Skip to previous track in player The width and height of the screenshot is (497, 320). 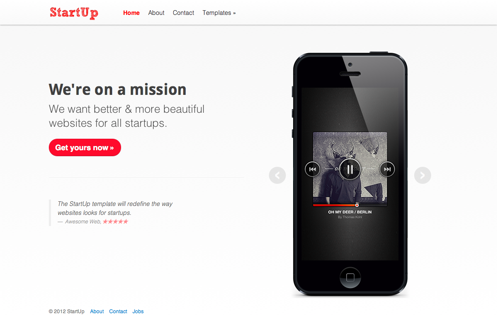(x=313, y=169)
